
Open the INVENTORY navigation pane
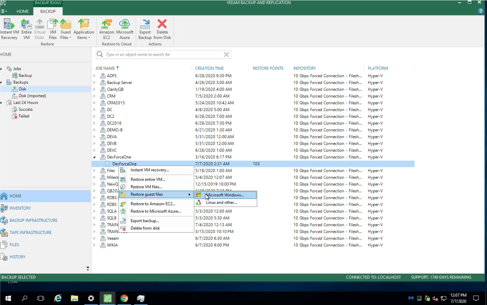[45, 208]
